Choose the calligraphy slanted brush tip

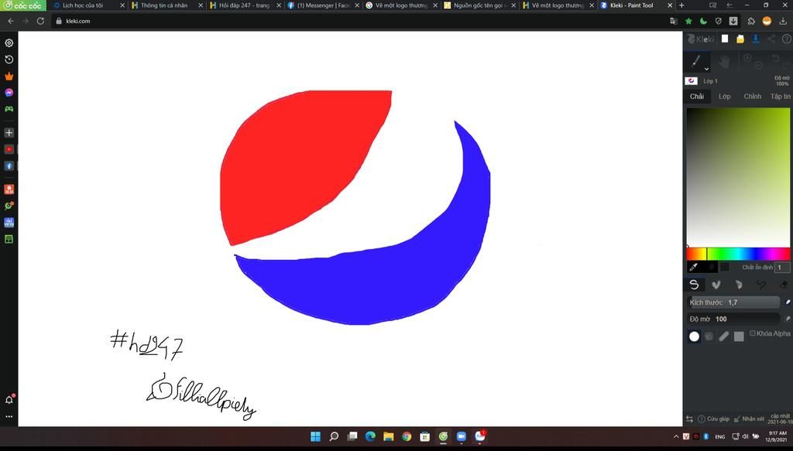pyautogui.click(x=724, y=337)
